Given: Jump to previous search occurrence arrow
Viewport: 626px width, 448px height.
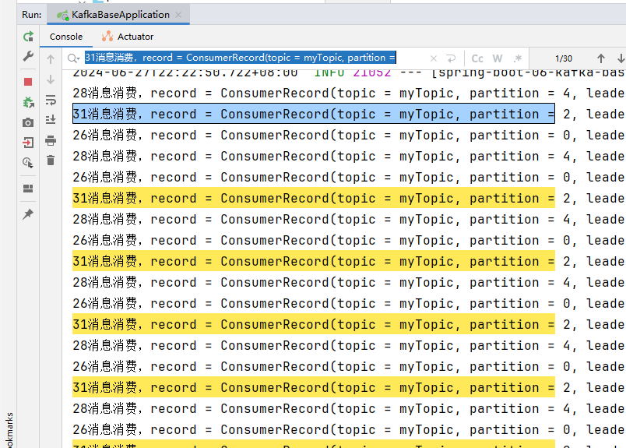Looking at the screenshot, I should coord(601,58).
